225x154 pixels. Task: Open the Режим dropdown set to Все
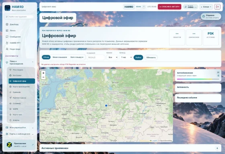(x=112, y=57)
